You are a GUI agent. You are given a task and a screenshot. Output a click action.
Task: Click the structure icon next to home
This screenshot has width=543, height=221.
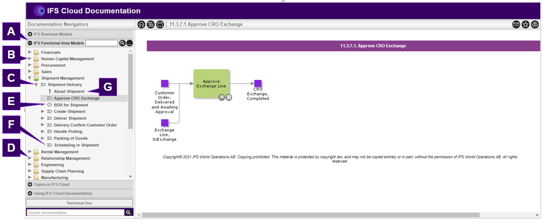coord(150,24)
